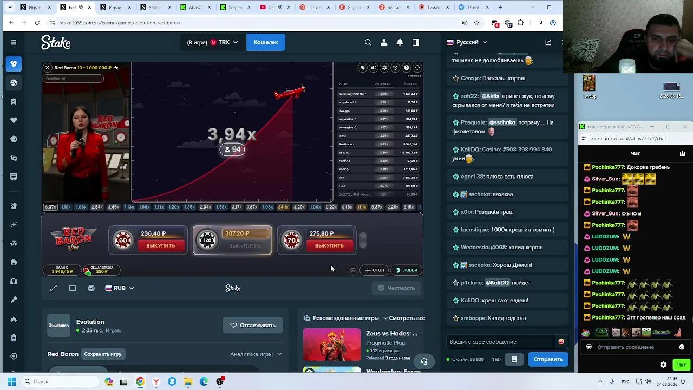This screenshot has width=693, height=390.
Task: Open a new Chrome tab
Action: point(500,8)
